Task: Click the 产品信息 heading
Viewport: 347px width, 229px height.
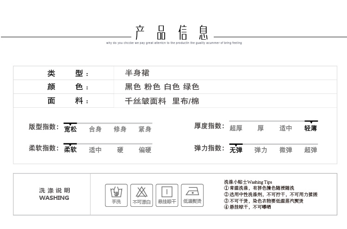Action: pyautogui.click(x=172, y=32)
